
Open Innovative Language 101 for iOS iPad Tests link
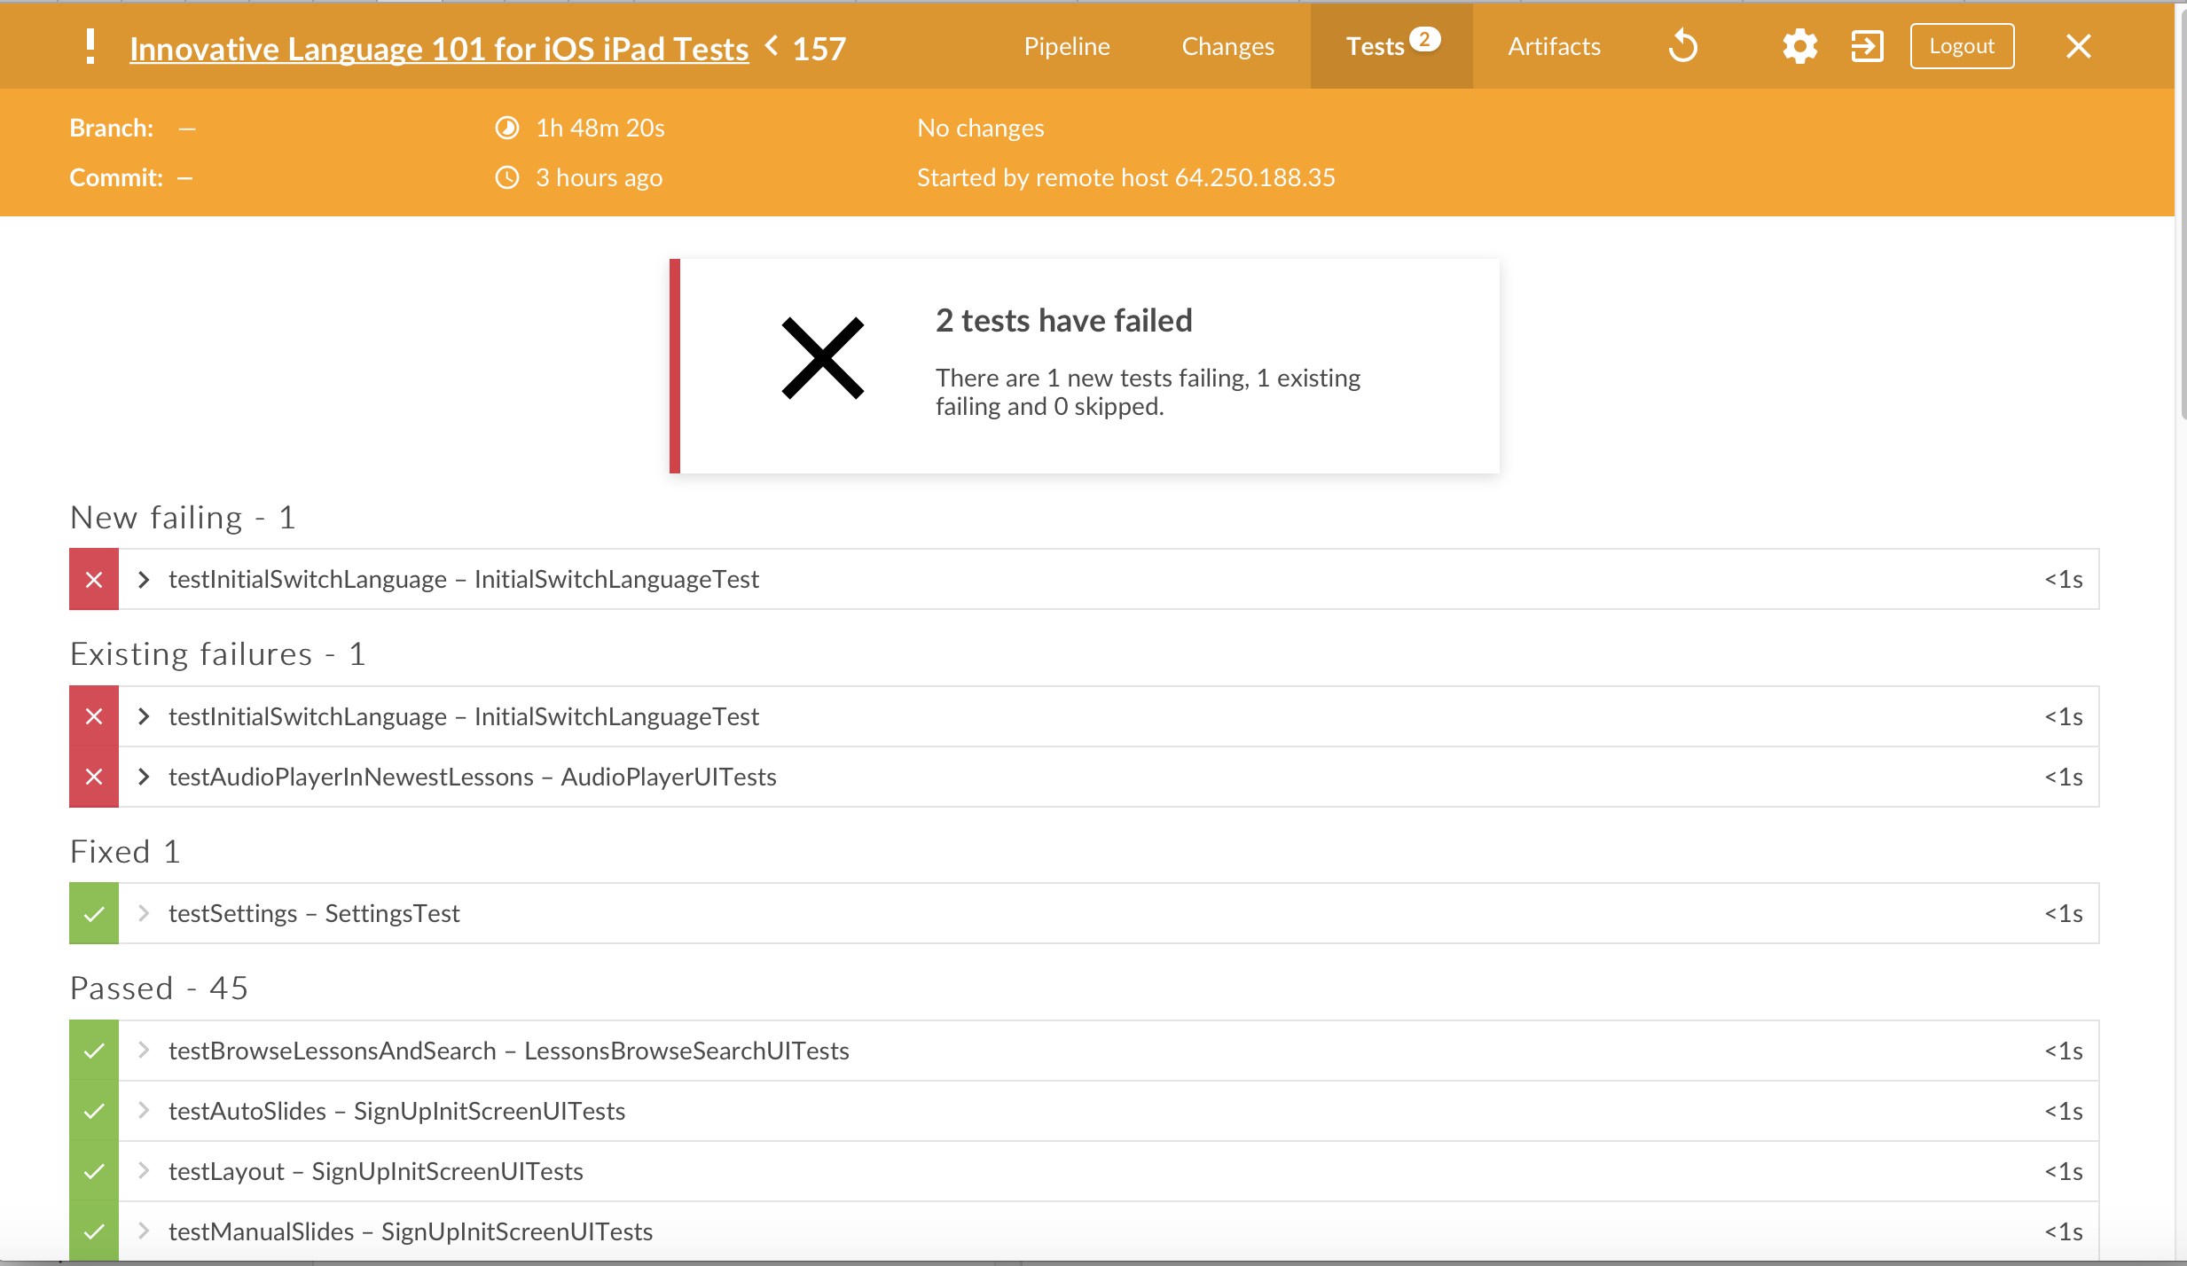[439, 49]
